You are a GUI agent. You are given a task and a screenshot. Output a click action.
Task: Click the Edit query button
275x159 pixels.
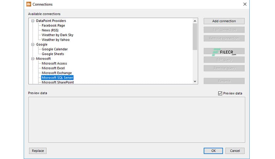(224, 60)
